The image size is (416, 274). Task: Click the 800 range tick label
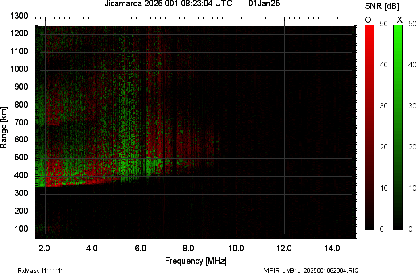click(21, 104)
